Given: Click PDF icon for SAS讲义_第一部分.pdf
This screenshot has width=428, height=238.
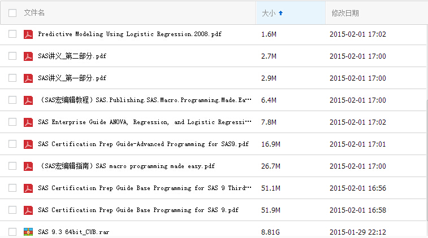Looking at the screenshot, I should 28,78.
